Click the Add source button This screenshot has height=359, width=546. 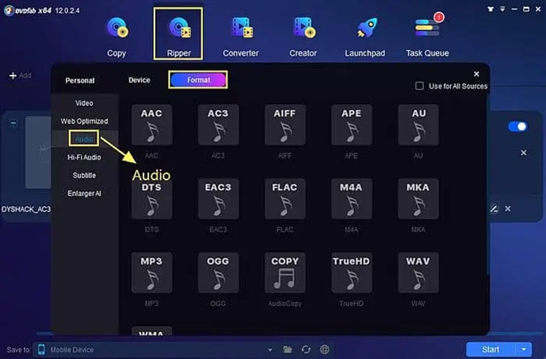20,76
